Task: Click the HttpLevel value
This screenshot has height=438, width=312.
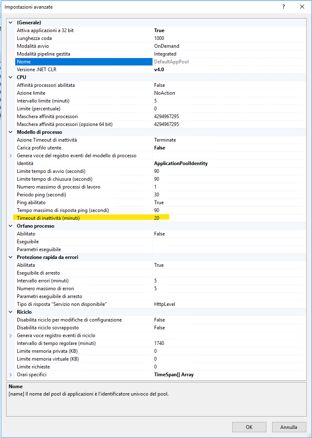Action: 165,304
